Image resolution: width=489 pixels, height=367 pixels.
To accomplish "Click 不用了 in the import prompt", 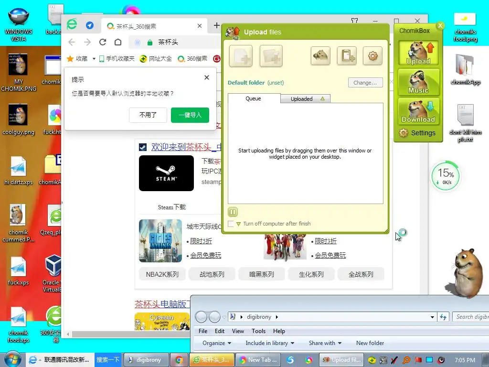I will [x=148, y=115].
